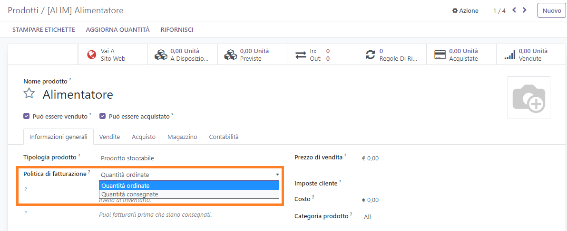
Task: Select "Quantità consegnate" from the dropdown list
Action: (130, 194)
